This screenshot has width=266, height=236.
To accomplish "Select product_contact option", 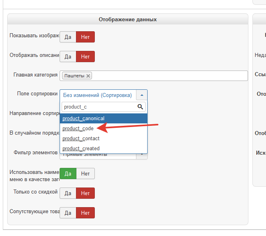I will tap(81, 139).
